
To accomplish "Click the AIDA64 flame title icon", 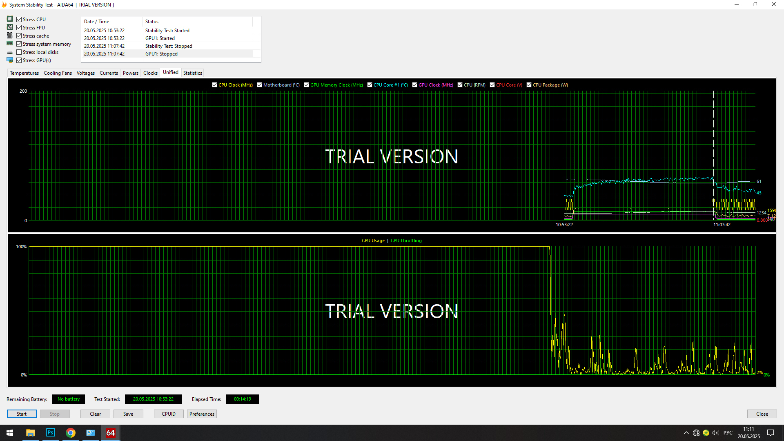I will pos(4,4).
